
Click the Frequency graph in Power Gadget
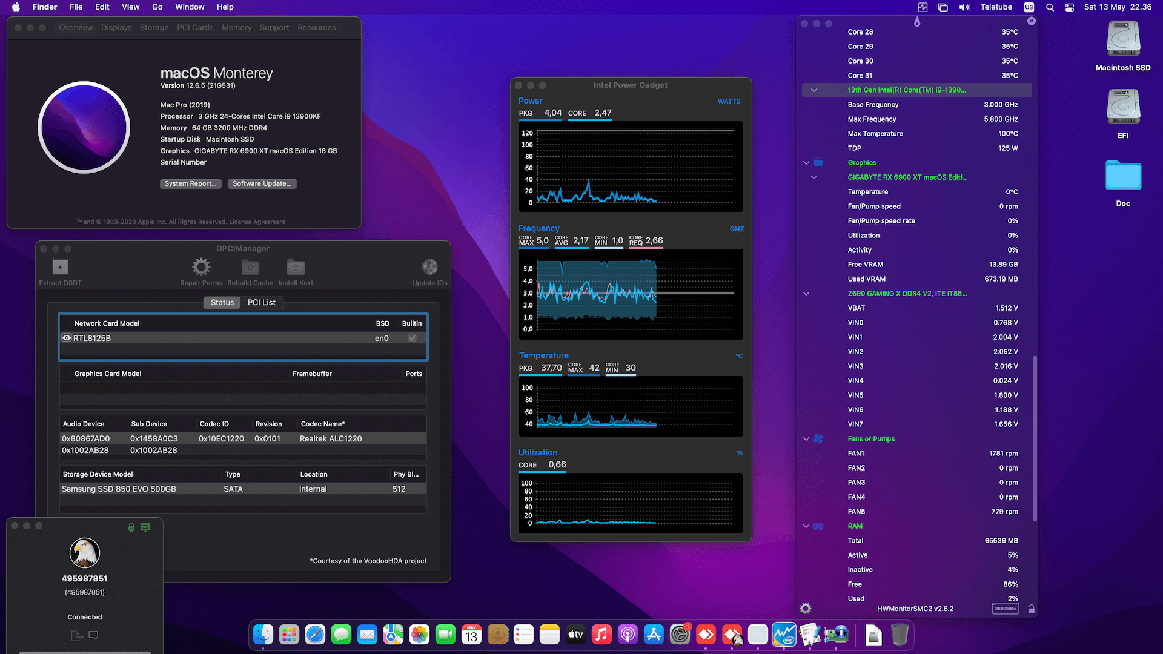631,294
